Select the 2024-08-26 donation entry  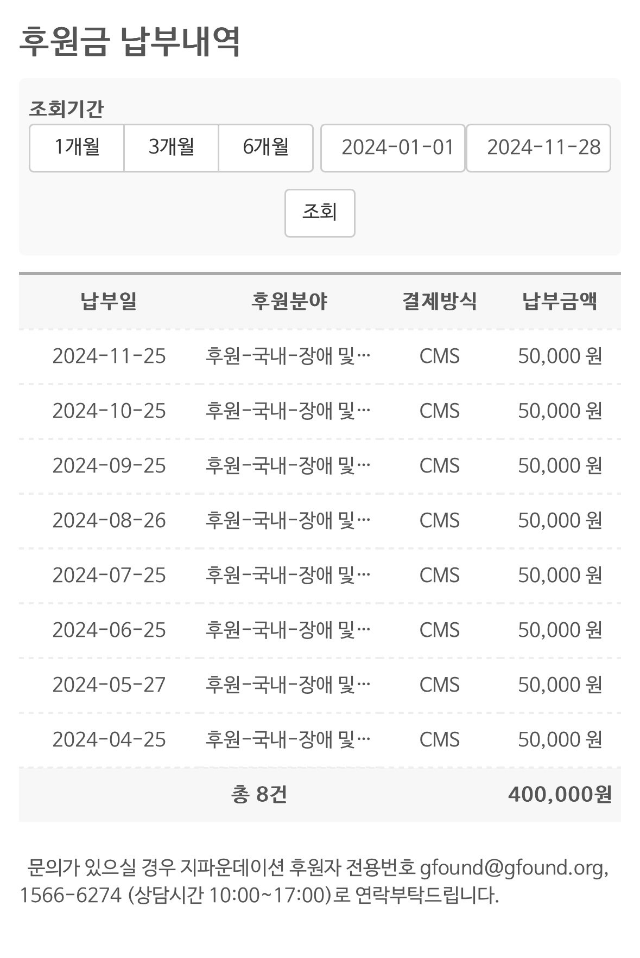[x=109, y=521]
